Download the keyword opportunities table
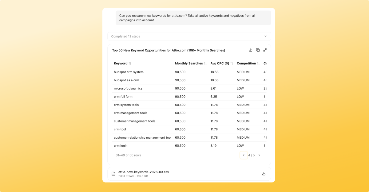The width and height of the screenshot is (369, 192). [251, 50]
